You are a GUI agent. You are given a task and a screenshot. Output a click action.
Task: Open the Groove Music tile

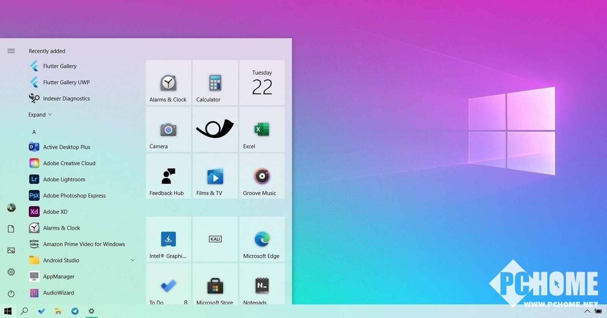(x=262, y=176)
